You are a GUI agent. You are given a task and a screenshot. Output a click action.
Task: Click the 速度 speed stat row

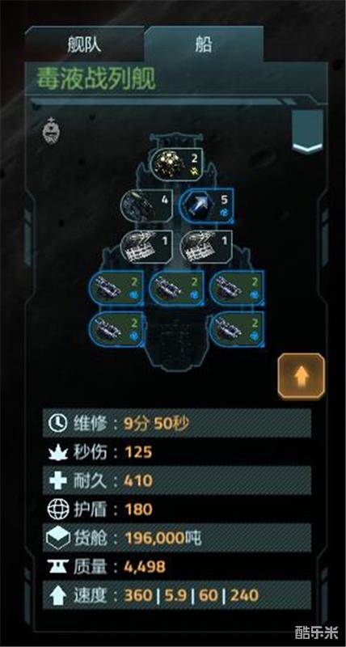point(176,595)
